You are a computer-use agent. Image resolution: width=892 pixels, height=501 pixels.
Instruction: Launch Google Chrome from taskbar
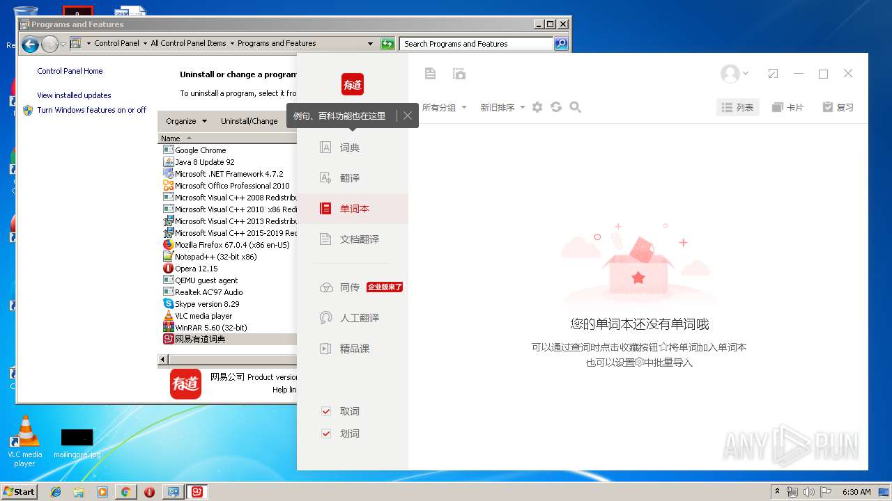(125, 492)
